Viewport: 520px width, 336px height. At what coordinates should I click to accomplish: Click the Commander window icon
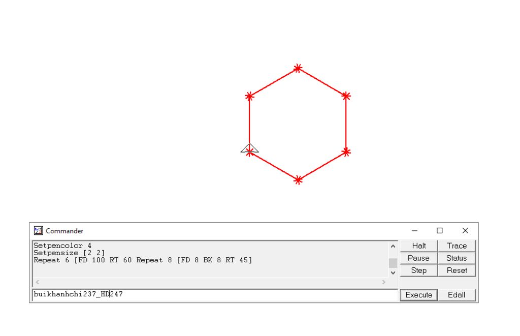39,230
